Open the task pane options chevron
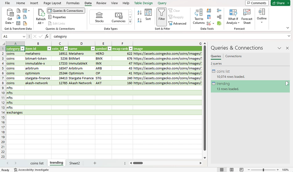This screenshot has height=172, width=293. coord(279,48)
